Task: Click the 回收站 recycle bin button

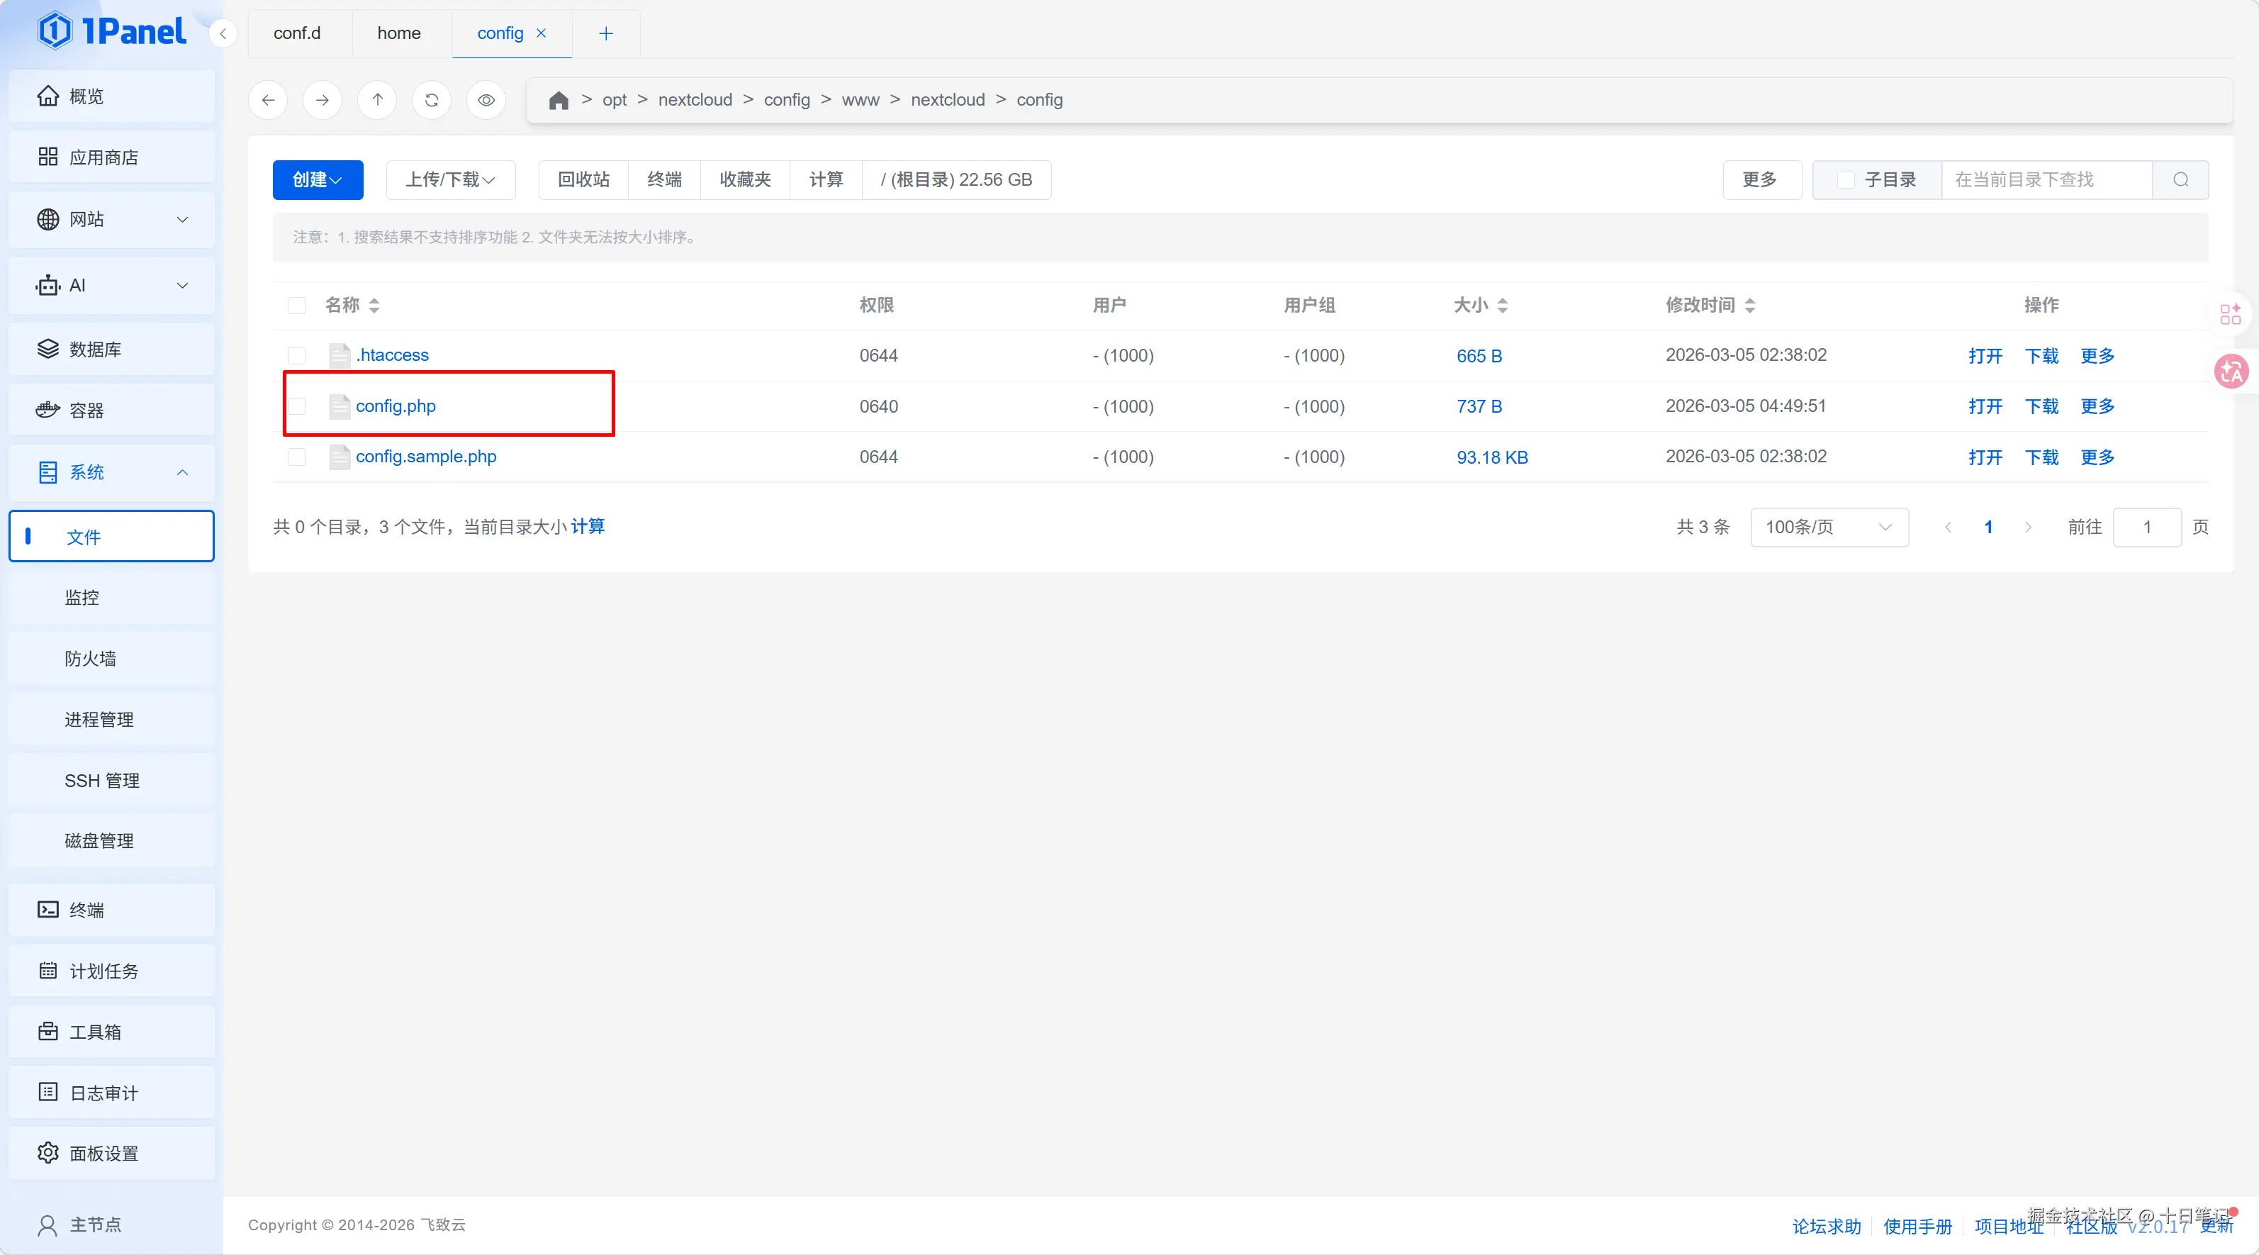Action: point(583,180)
